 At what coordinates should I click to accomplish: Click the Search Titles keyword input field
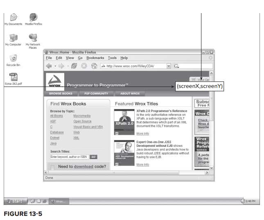[x=69, y=157]
